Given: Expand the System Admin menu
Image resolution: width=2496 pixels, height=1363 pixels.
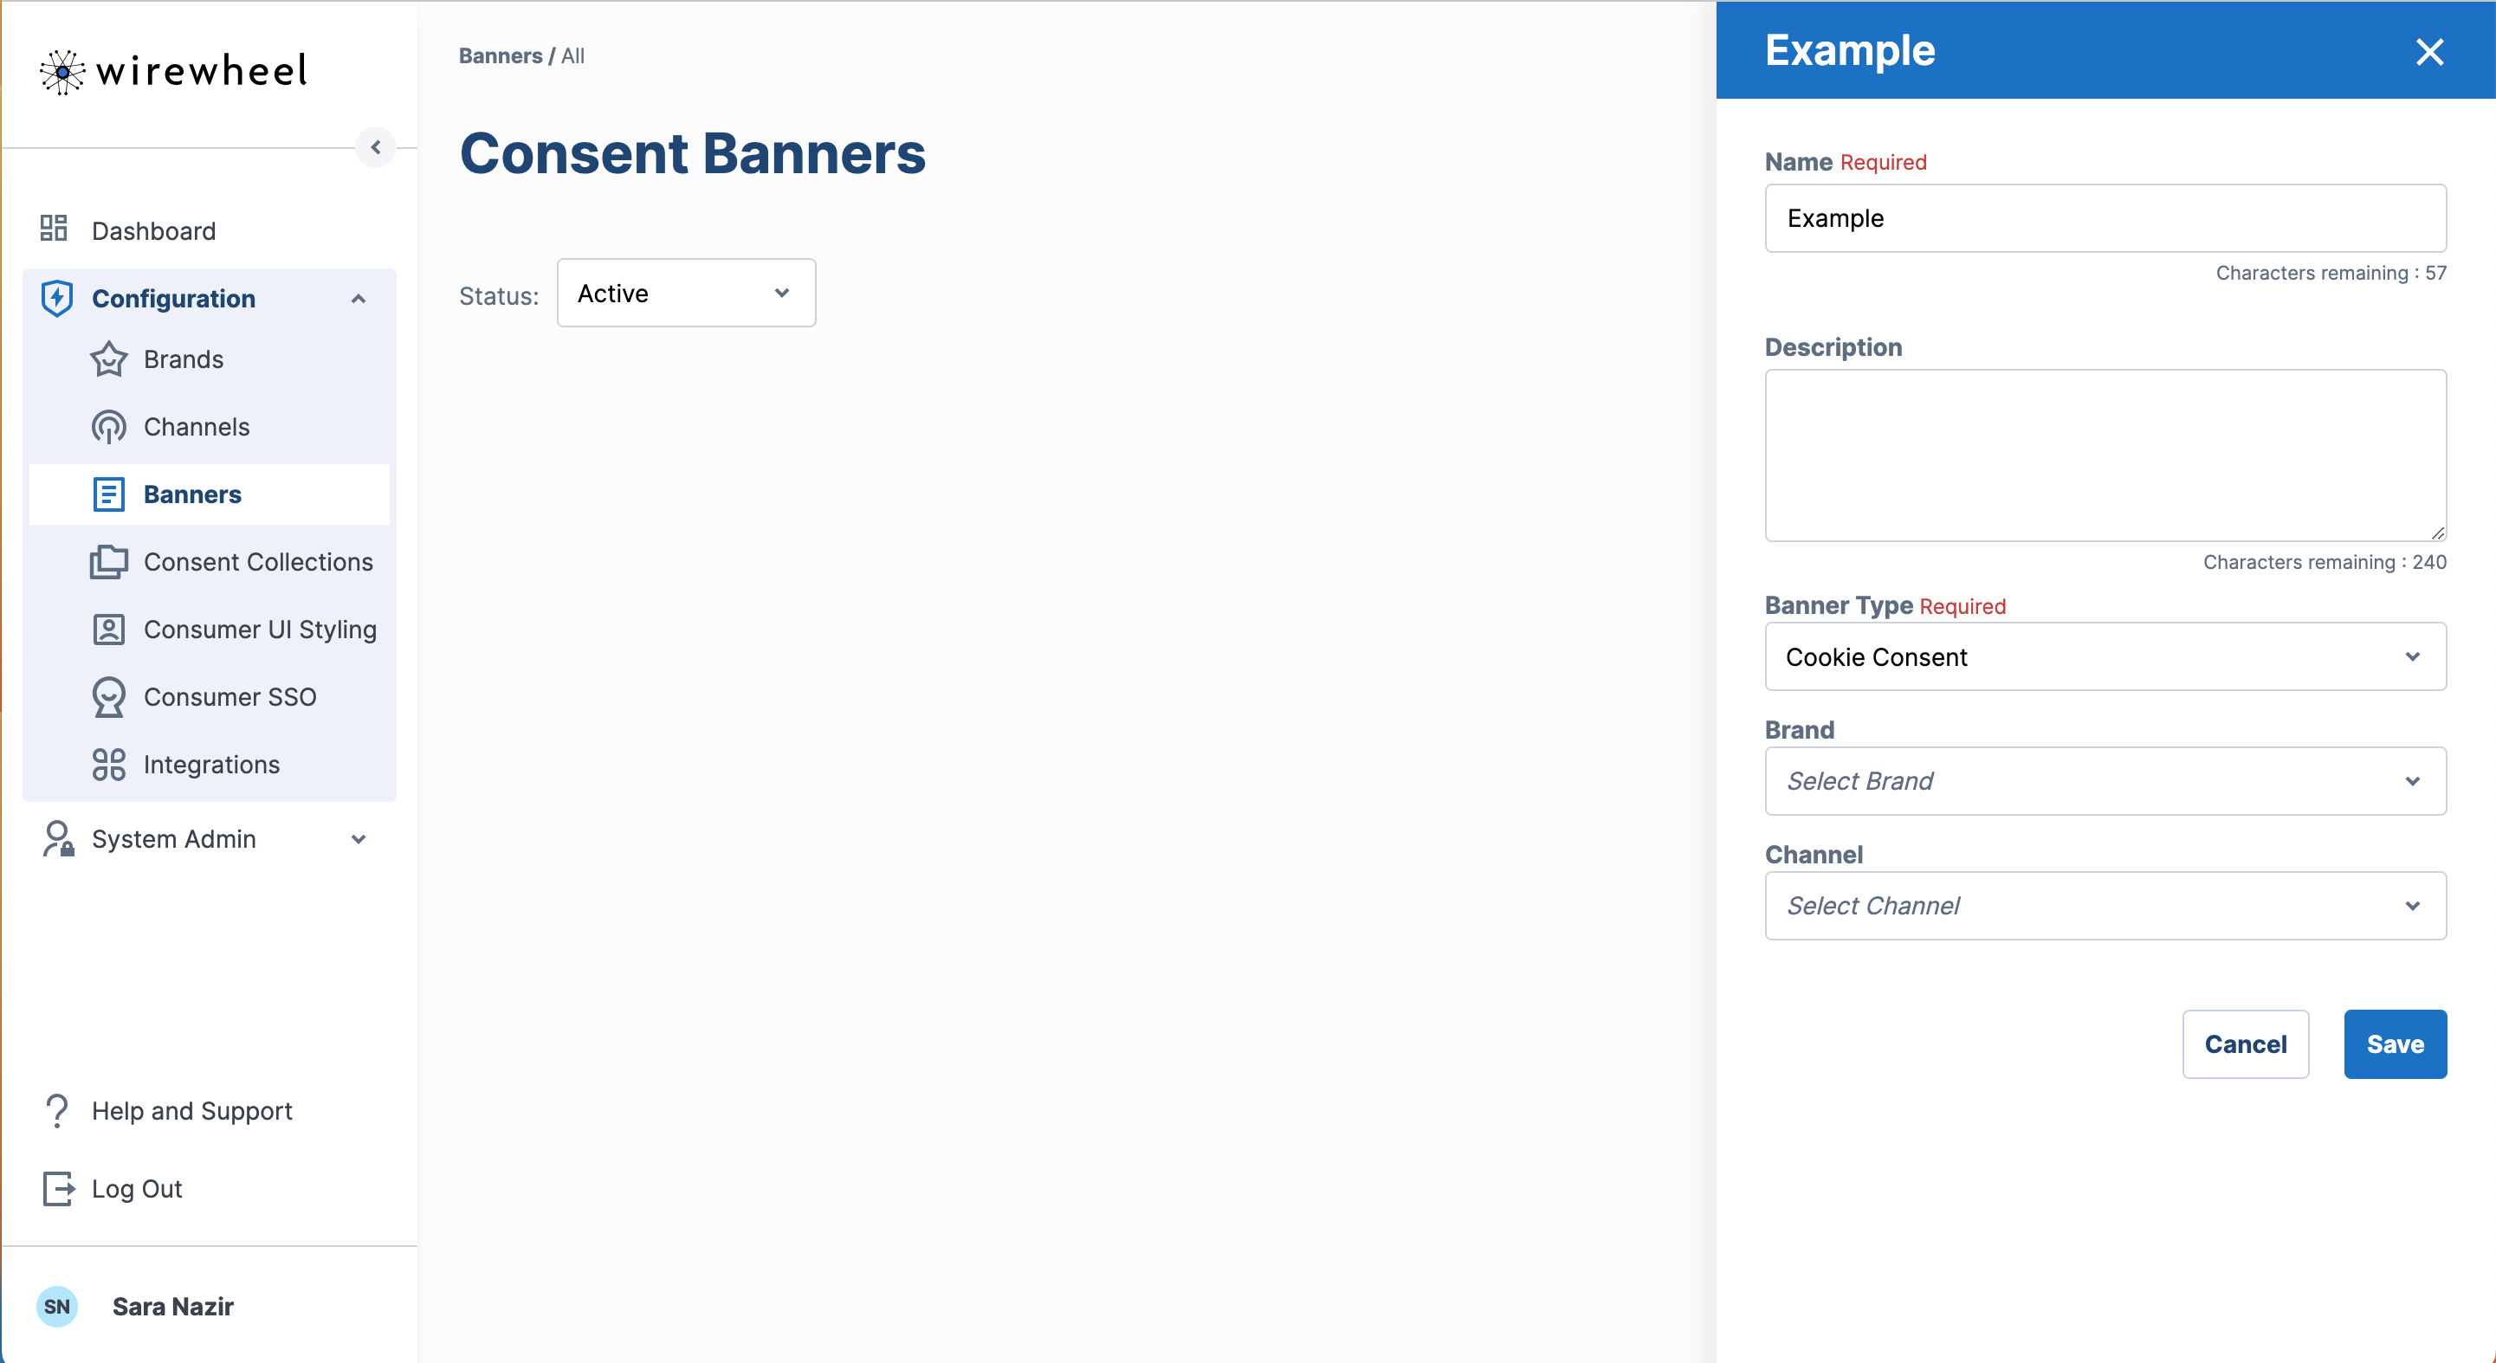Looking at the screenshot, I should 359,839.
